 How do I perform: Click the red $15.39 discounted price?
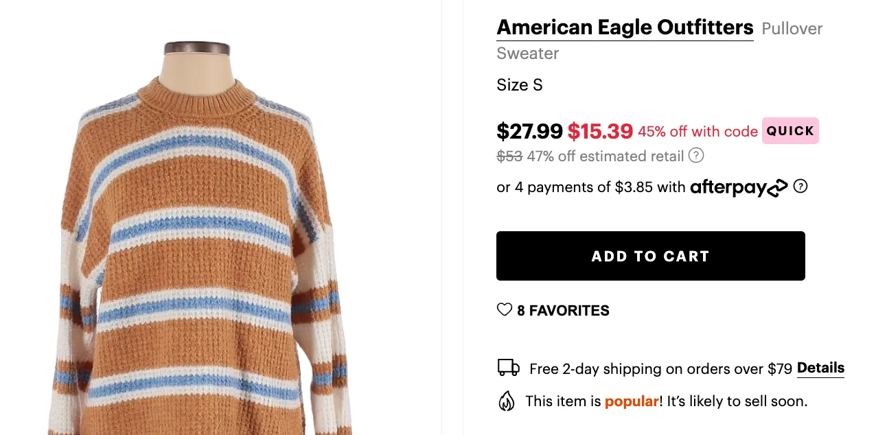pos(600,131)
